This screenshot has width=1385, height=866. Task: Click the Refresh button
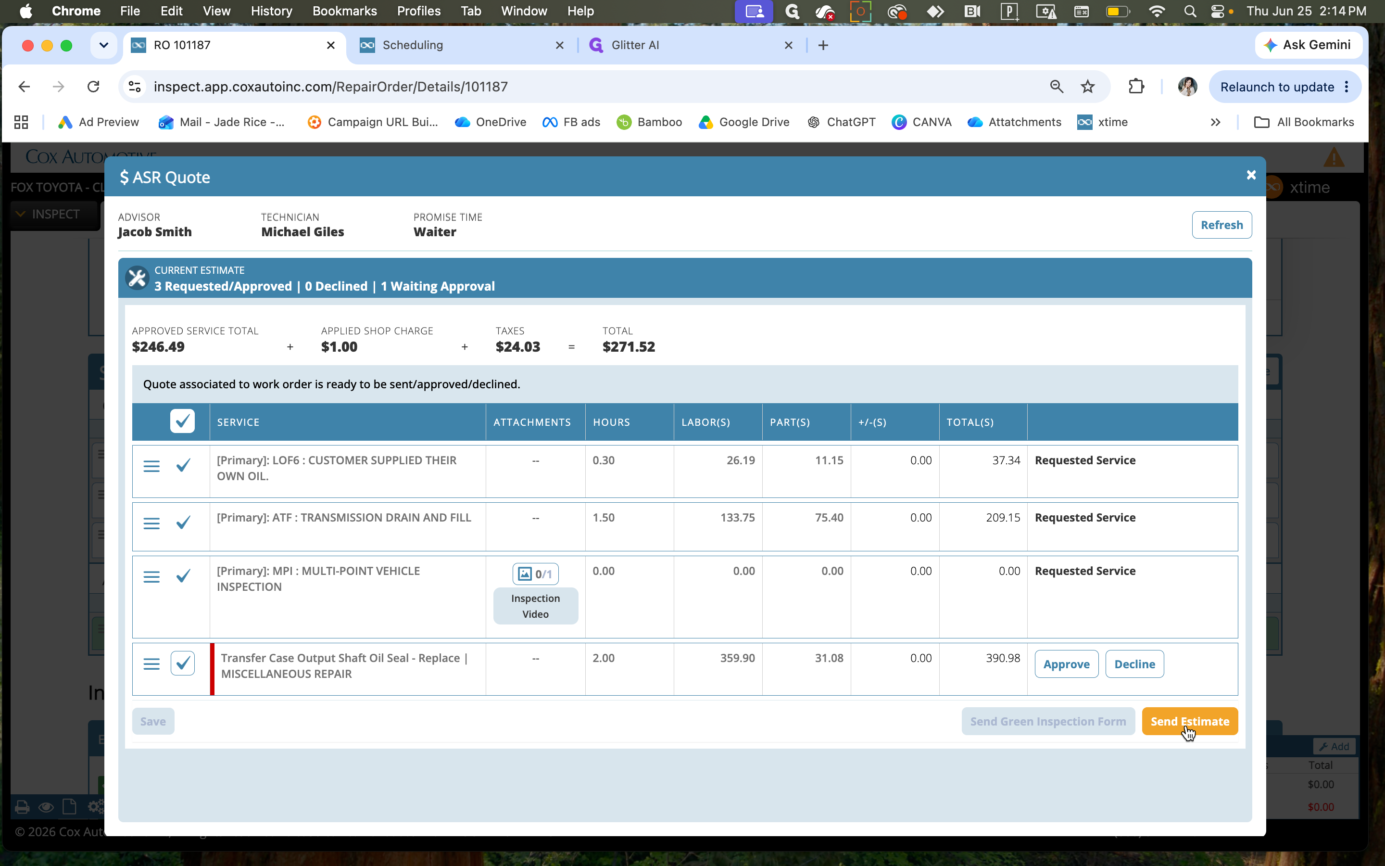coord(1221,225)
